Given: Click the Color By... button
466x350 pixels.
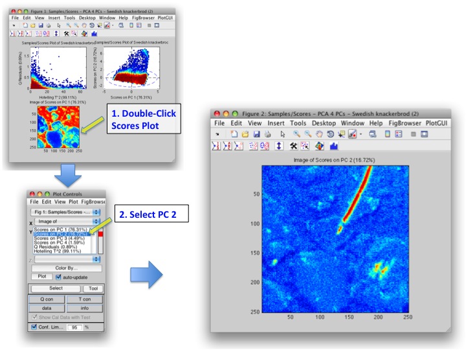Looking at the screenshot, I should coord(65,267).
